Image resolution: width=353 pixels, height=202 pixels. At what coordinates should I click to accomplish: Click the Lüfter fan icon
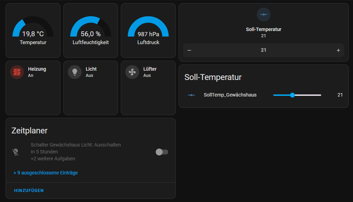(x=132, y=72)
